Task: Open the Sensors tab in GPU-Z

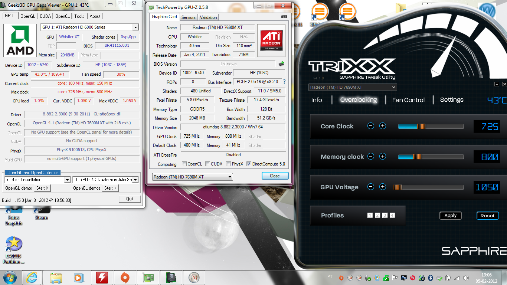Action: (189, 17)
